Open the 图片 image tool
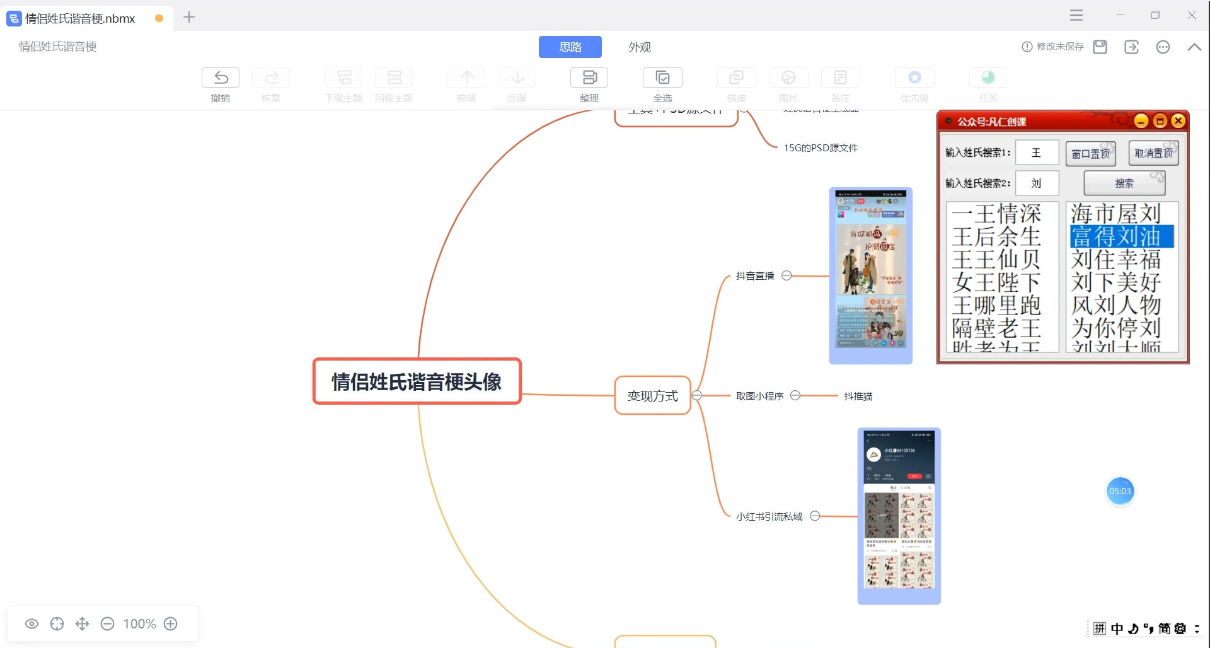Screen dimensions: 1210x648 click(x=788, y=84)
